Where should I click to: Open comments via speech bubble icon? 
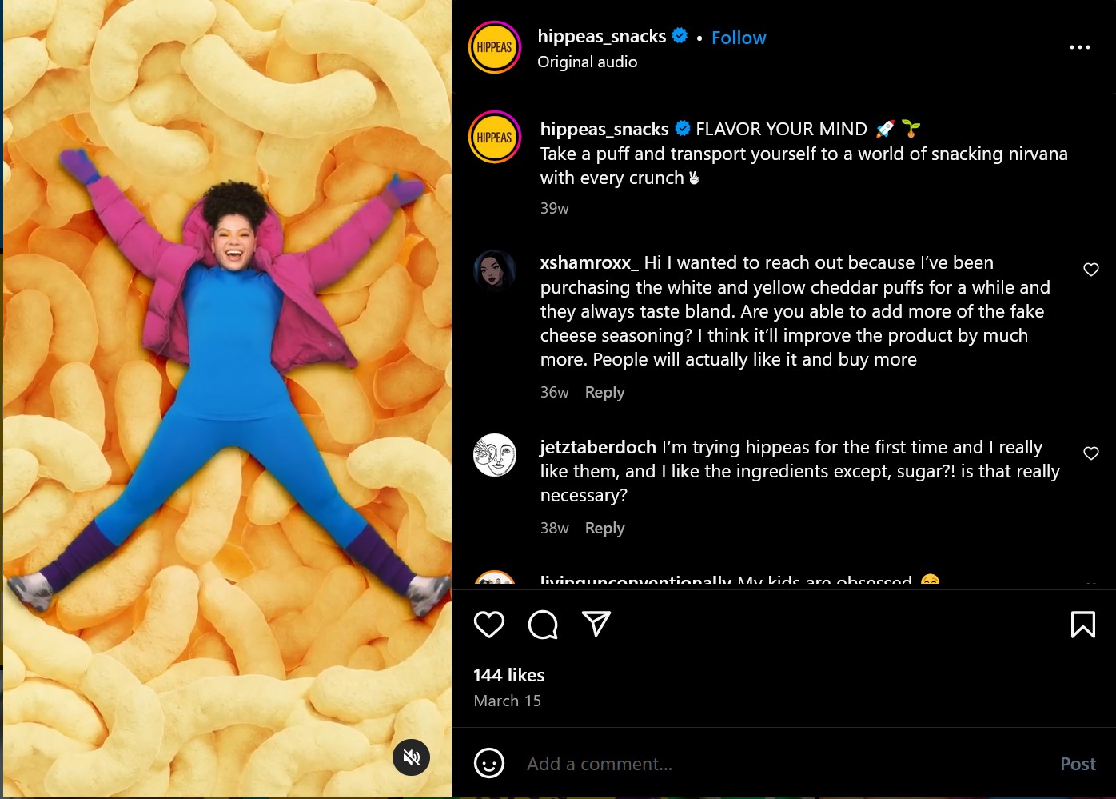point(543,625)
